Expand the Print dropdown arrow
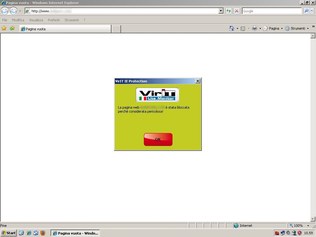This screenshot has width=316, height=237. (260, 28)
